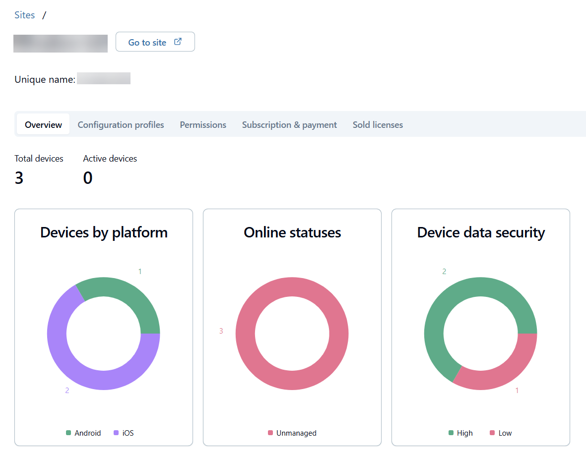Click the external link icon on Go to site
The height and width of the screenshot is (454, 586).
click(178, 42)
